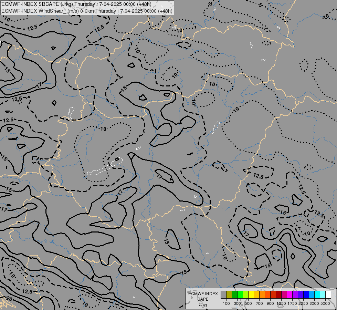Click the 700 legend value
337x310 pixels.
[260, 303]
